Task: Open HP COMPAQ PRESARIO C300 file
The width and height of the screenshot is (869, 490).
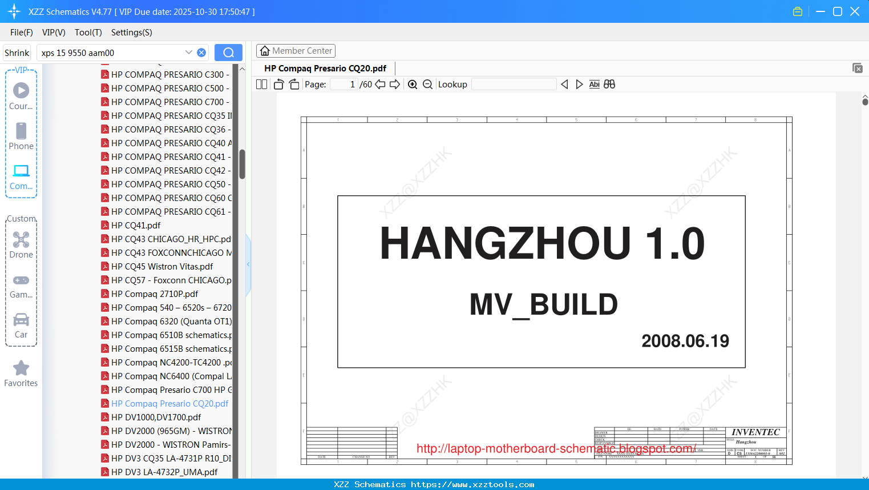Action: click(165, 74)
